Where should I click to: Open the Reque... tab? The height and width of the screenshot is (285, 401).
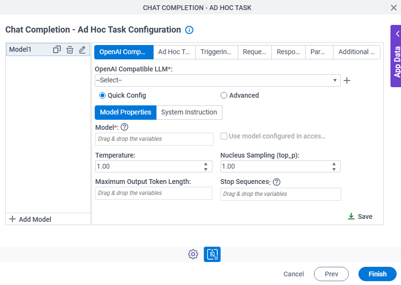tap(255, 52)
